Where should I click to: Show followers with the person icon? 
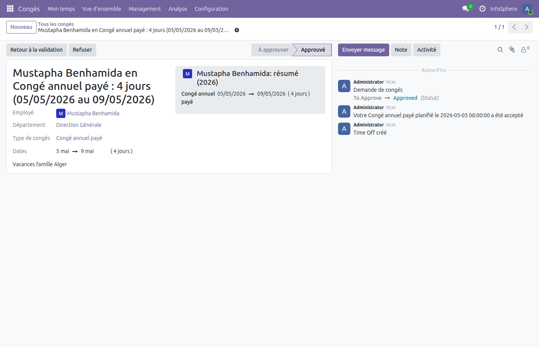pyautogui.click(x=524, y=50)
